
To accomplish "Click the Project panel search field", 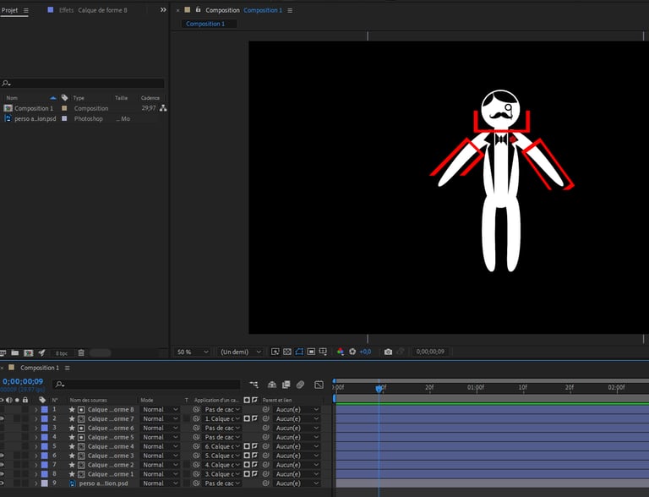I will 85,83.
